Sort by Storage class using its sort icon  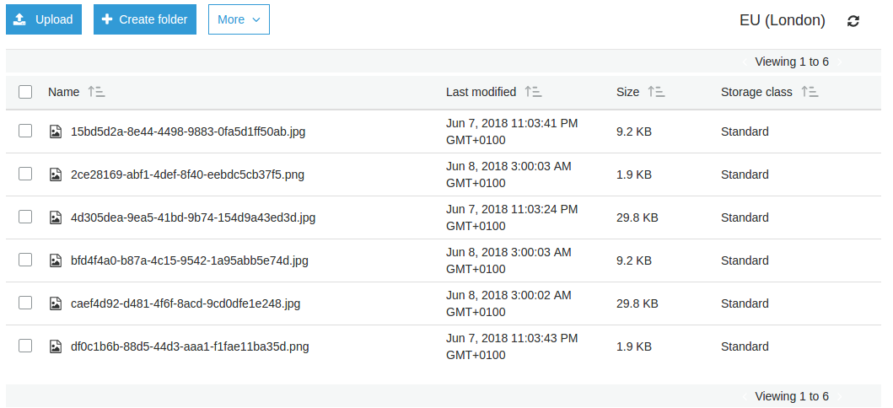pos(810,92)
